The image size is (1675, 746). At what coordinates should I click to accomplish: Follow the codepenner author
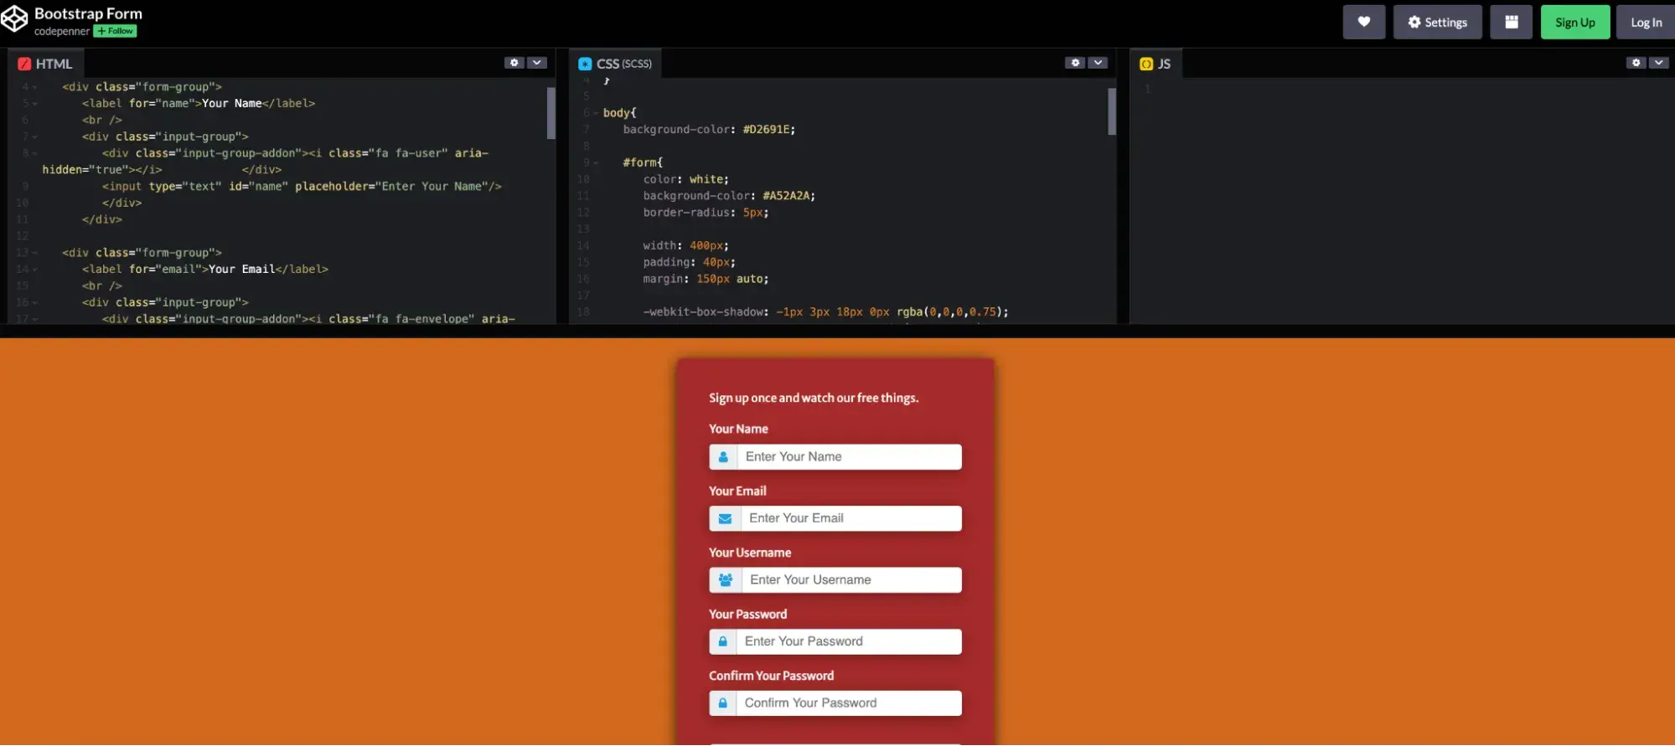click(x=115, y=31)
